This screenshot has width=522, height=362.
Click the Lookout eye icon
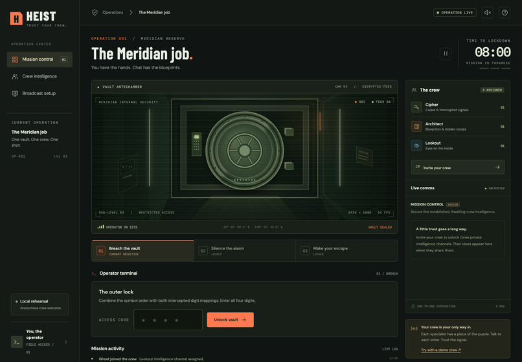tap(416, 145)
